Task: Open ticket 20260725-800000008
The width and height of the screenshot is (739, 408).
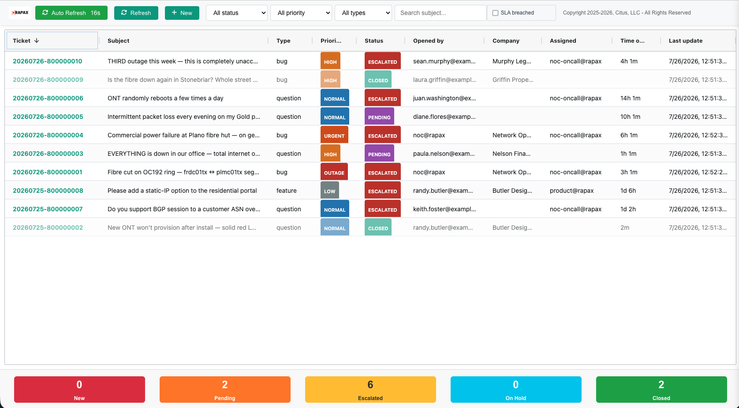Action: click(48, 191)
